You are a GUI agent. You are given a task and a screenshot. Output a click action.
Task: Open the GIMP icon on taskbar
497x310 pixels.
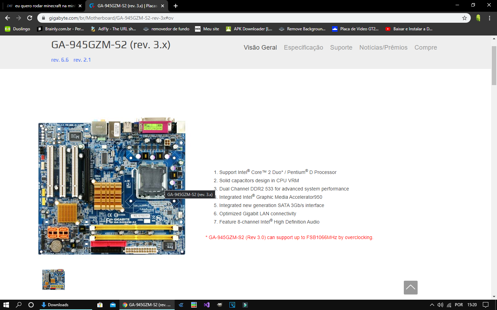click(220, 305)
